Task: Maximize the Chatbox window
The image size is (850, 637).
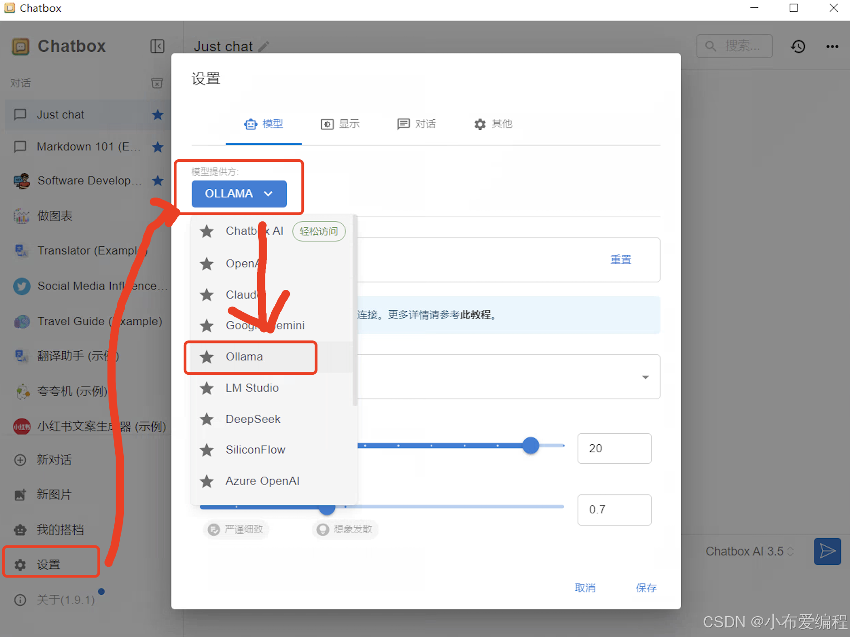Action: [794, 8]
